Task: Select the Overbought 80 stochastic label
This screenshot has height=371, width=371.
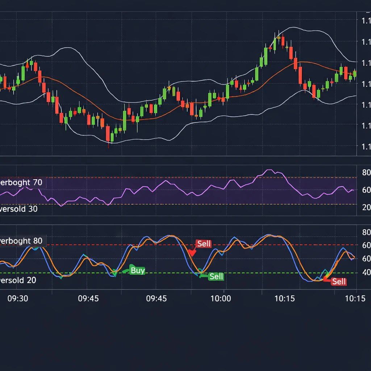Action: (22, 241)
